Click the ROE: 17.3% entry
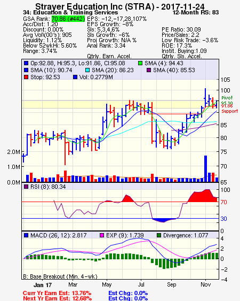 pos(177,45)
